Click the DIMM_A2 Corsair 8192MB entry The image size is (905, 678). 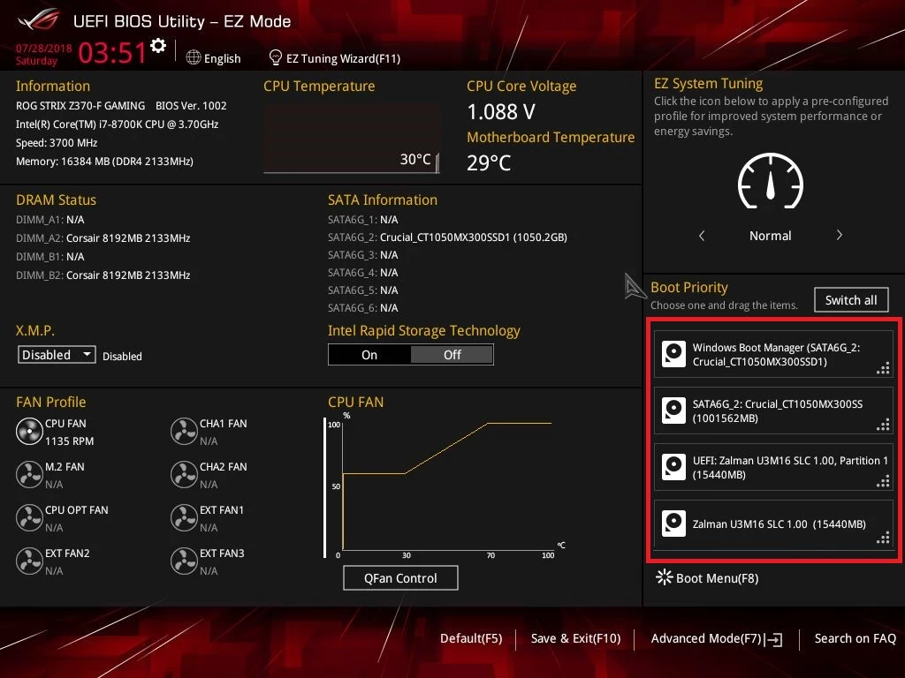(x=103, y=238)
